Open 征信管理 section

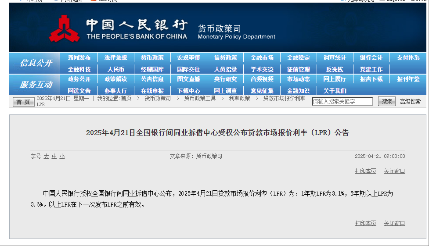(x=298, y=69)
